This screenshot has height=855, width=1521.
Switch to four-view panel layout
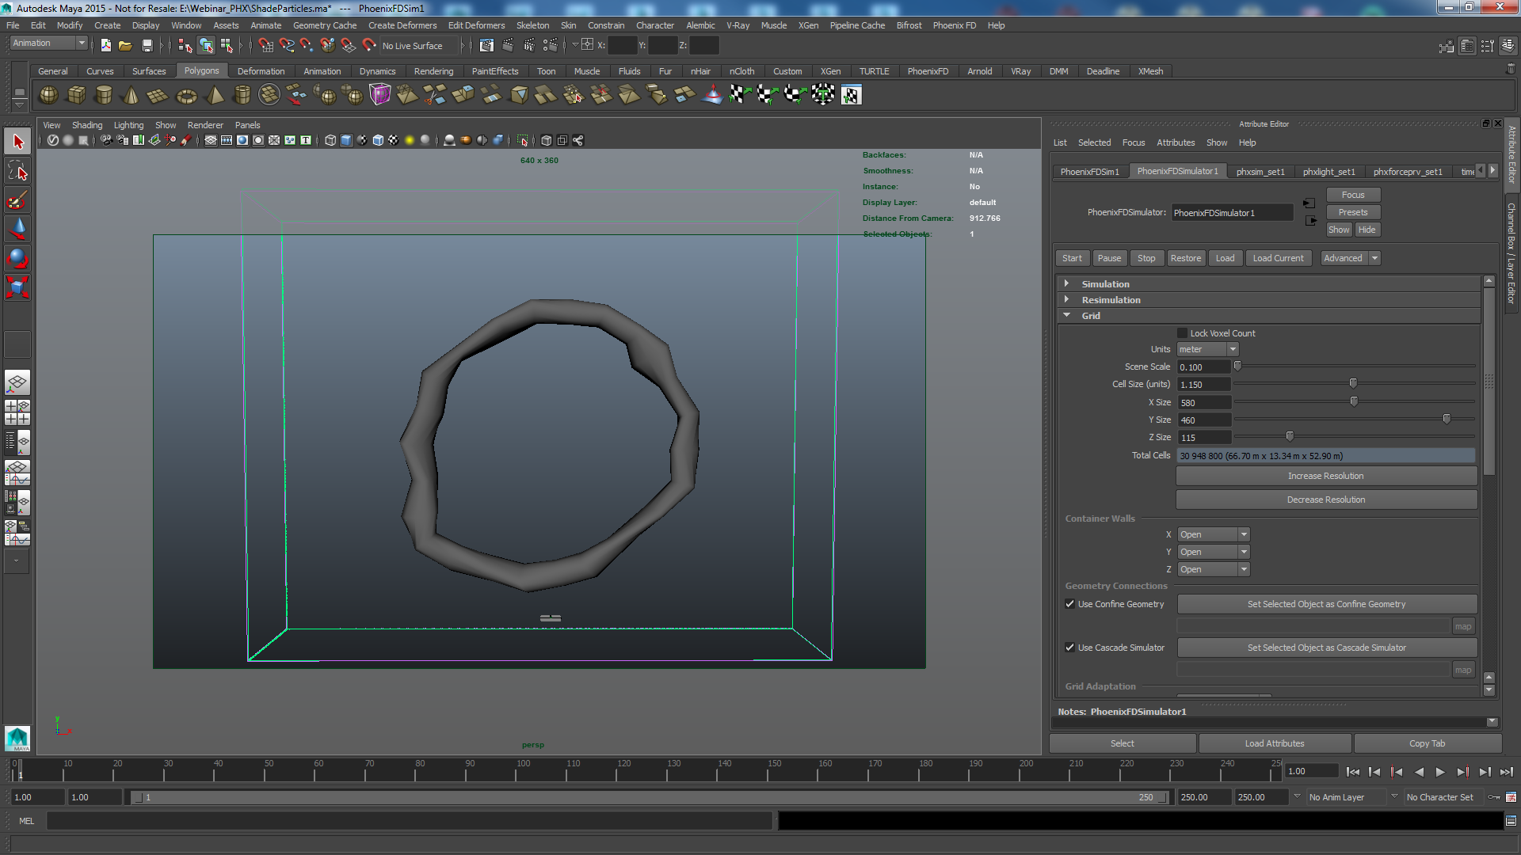pos(17,412)
